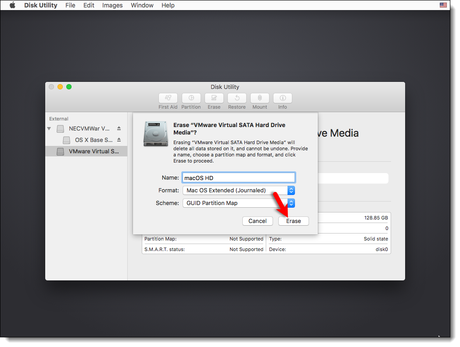The width and height of the screenshot is (460, 347).
Task: Open the Help menu
Action: pos(168,5)
